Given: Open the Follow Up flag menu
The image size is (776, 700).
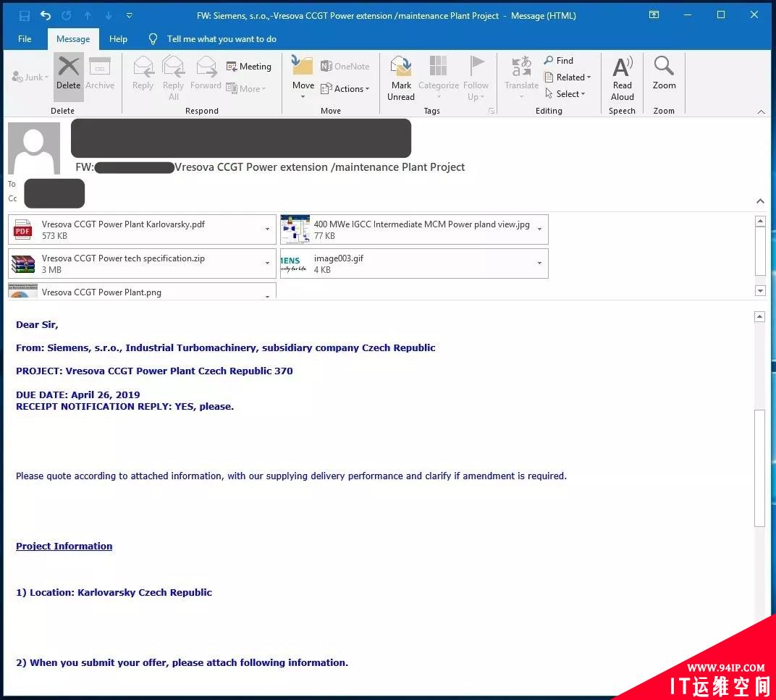Looking at the screenshot, I should click(476, 77).
